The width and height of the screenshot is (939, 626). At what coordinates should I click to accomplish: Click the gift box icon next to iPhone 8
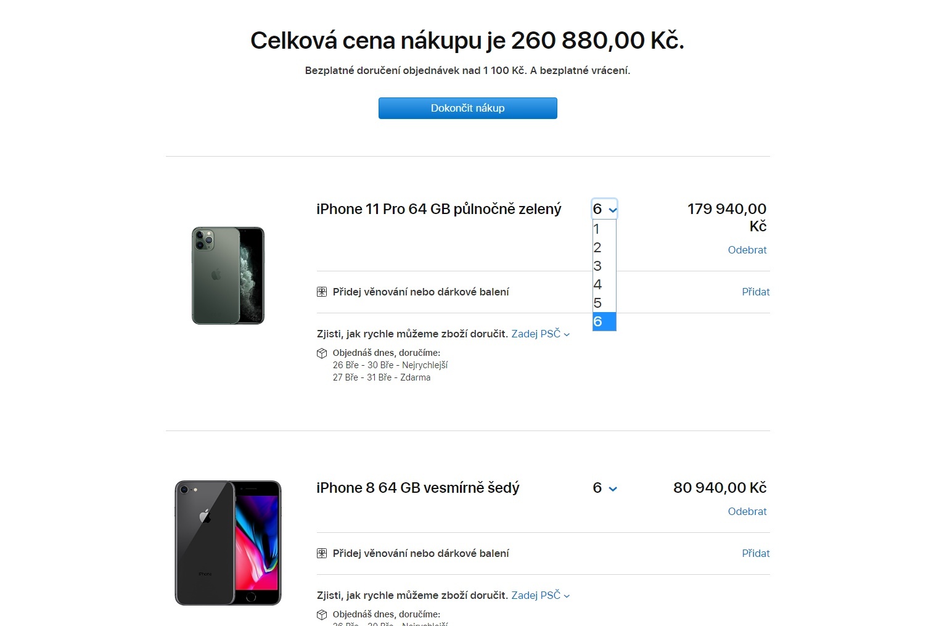point(322,553)
